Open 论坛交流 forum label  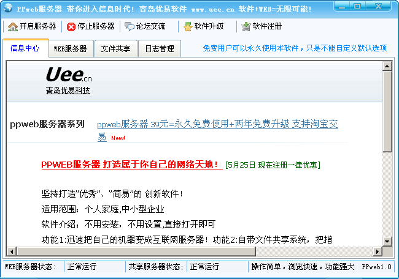tap(150, 26)
